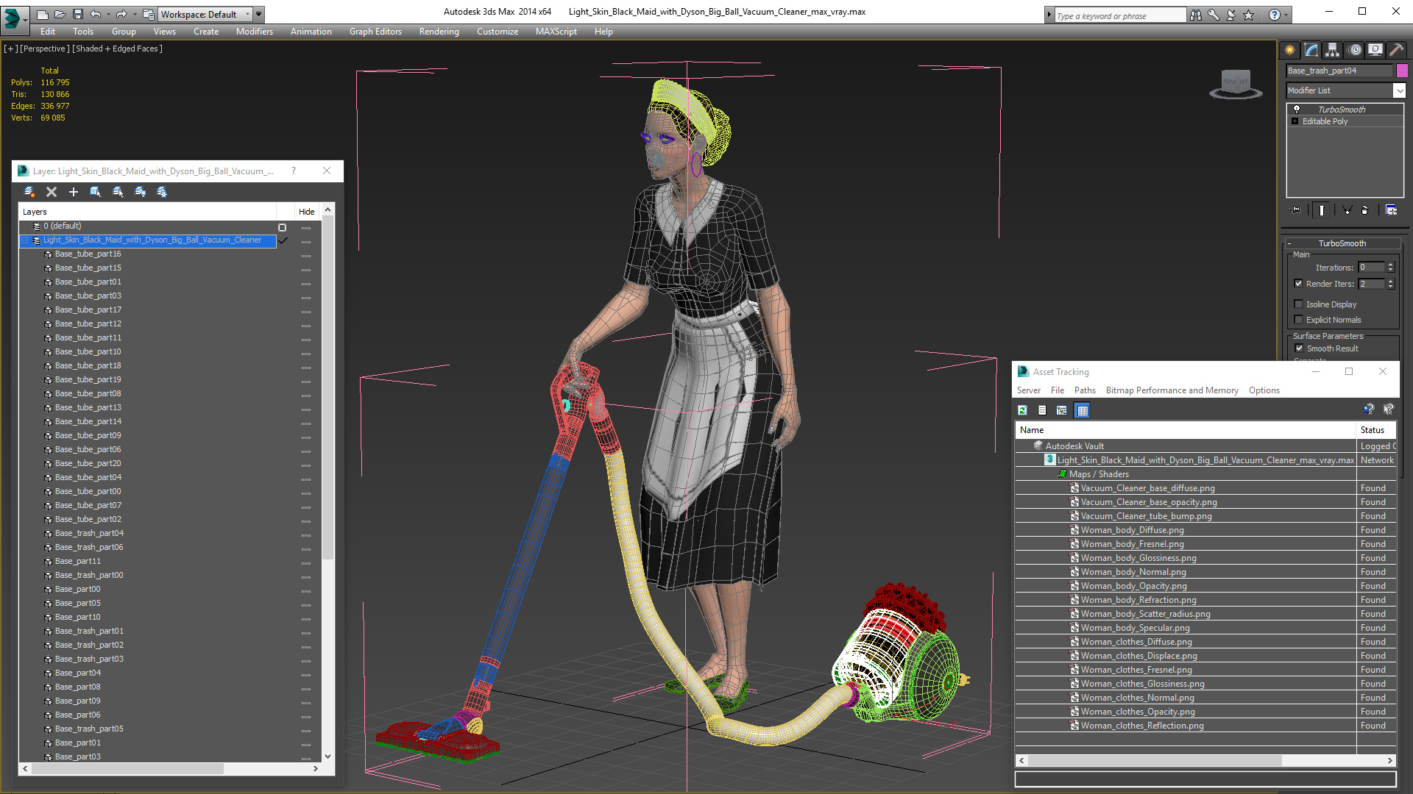Enable Explicit Normals checkbox
Image resolution: width=1413 pixels, height=794 pixels.
pos(1298,320)
